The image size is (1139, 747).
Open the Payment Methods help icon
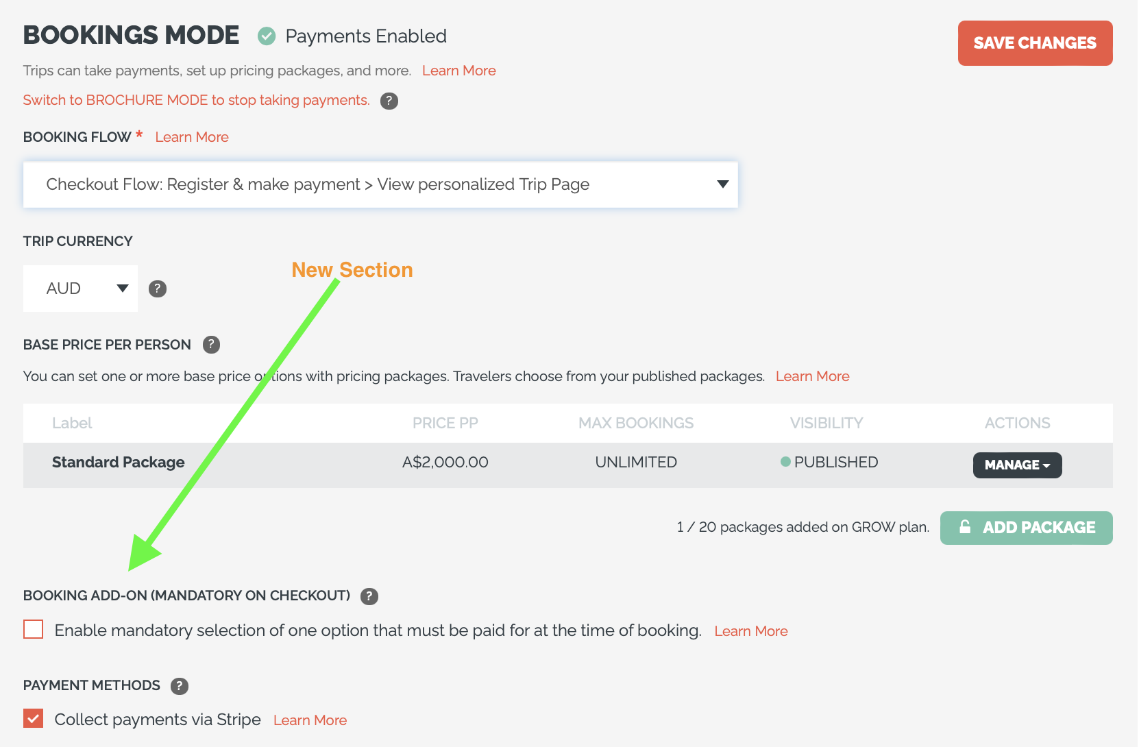(x=180, y=685)
